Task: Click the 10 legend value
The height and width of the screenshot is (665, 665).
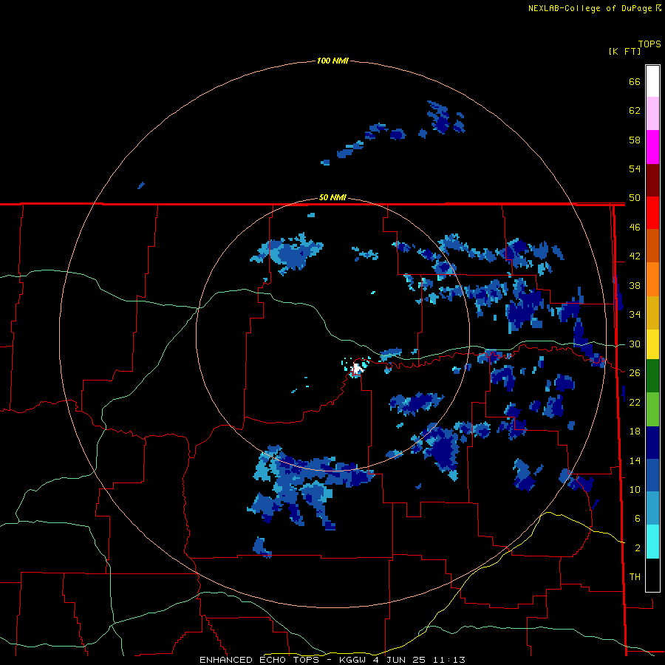Action: pos(635,489)
